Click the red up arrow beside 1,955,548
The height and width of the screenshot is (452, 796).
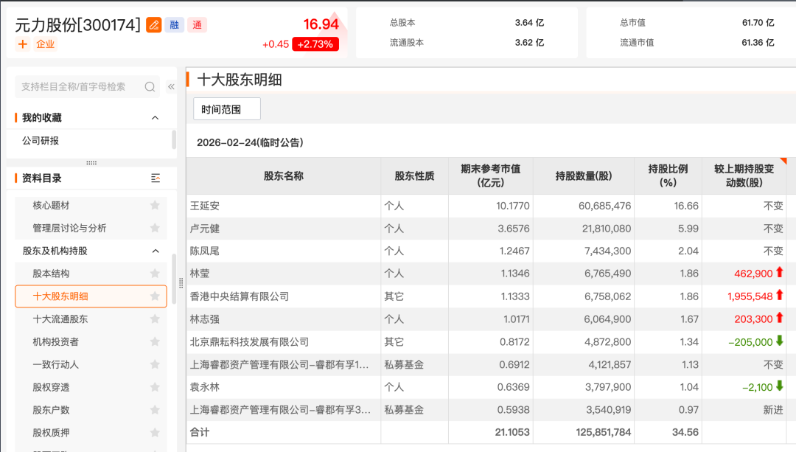[x=780, y=296]
